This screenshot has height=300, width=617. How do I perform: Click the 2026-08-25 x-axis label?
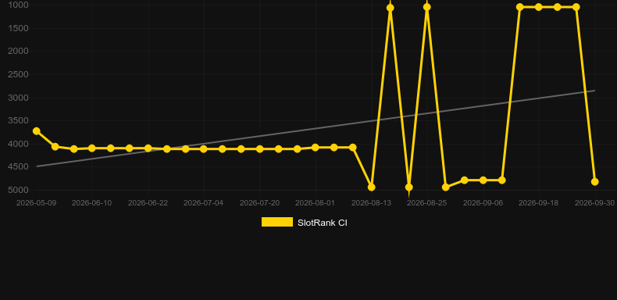click(x=427, y=203)
